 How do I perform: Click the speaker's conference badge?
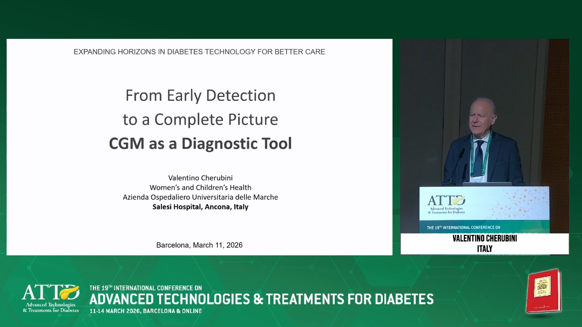(477, 178)
